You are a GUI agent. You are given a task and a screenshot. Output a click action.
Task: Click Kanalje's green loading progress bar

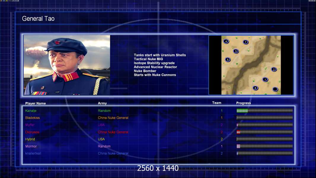click(x=265, y=111)
